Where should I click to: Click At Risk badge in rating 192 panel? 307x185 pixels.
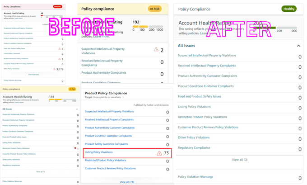click(x=154, y=9)
